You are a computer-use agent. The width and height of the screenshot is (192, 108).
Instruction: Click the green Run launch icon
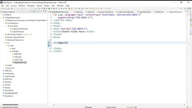pos(44,8)
